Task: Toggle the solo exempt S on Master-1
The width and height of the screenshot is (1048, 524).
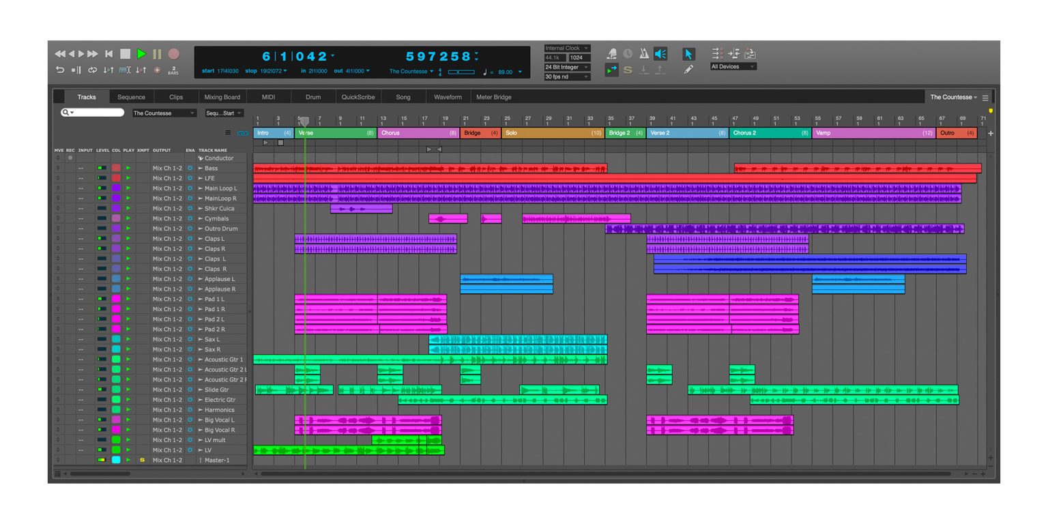Action: point(142,460)
